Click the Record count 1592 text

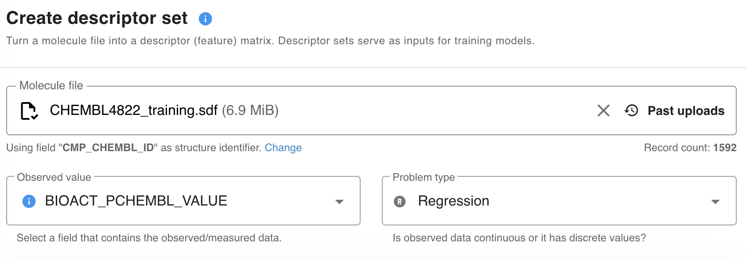[690, 148]
